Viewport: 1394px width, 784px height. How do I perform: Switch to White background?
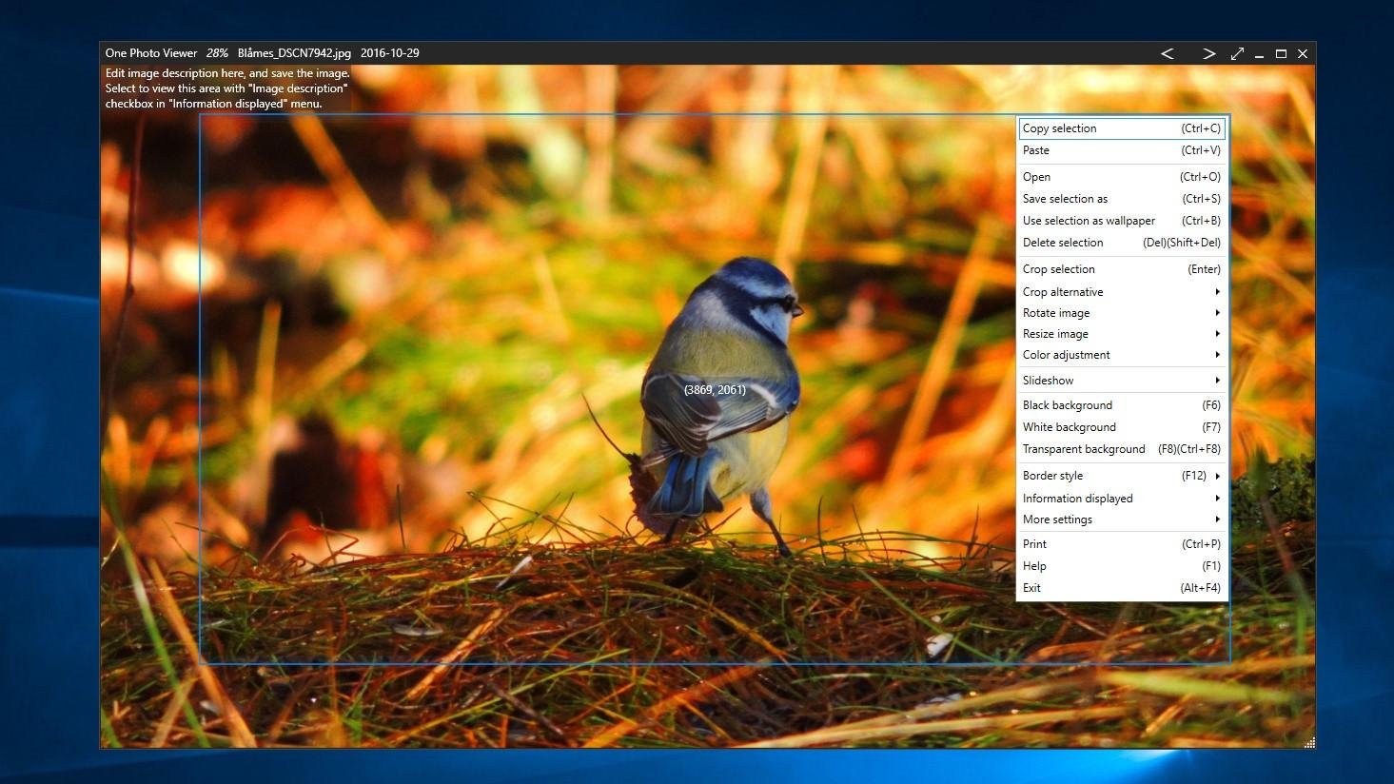pyautogui.click(x=1070, y=426)
